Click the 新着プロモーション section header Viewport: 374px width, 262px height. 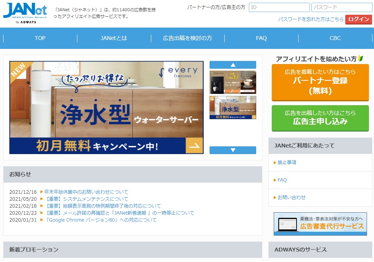(x=133, y=250)
